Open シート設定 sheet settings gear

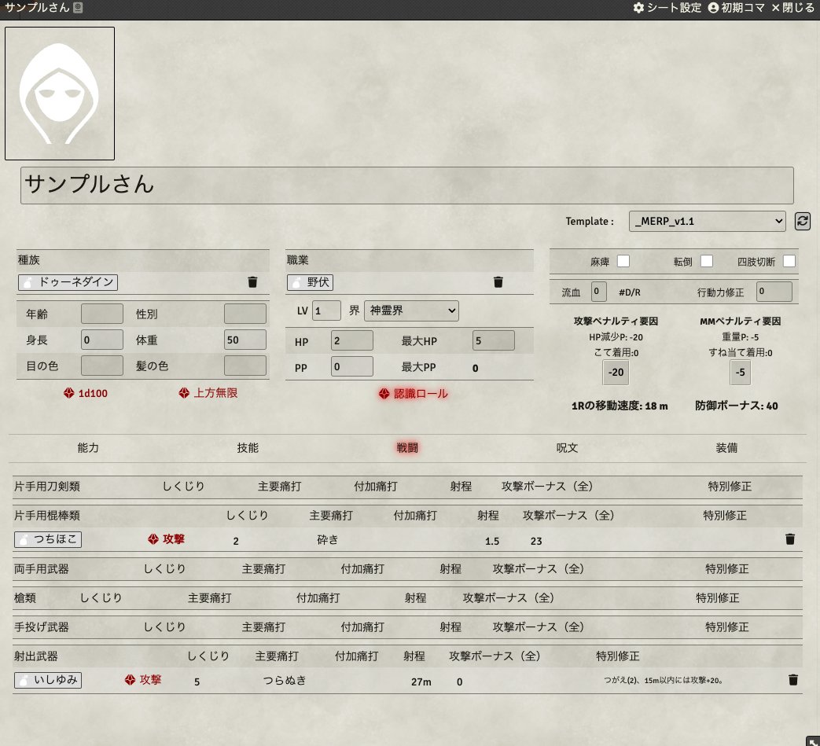[667, 8]
